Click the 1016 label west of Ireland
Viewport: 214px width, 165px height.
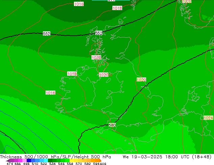coord(51,93)
